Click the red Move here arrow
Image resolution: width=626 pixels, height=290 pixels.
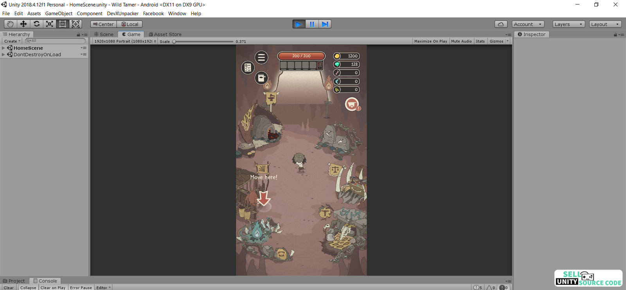(264, 198)
